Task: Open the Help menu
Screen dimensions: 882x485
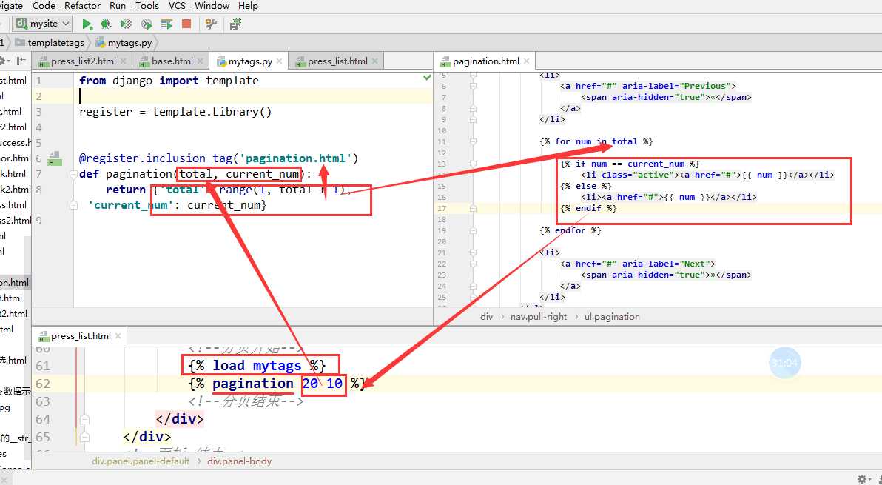Action: pyautogui.click(x=248, y=6)
